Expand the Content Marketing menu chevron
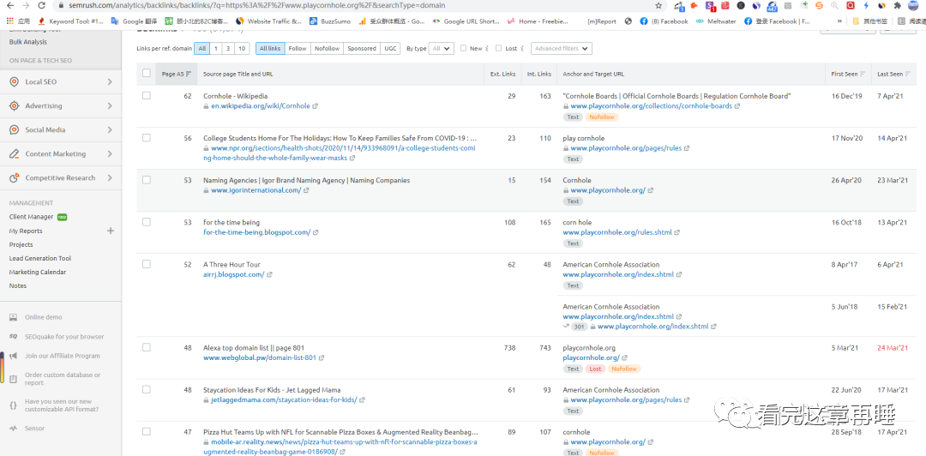Screen dimensions: 926x456 [x=110, y=153]
